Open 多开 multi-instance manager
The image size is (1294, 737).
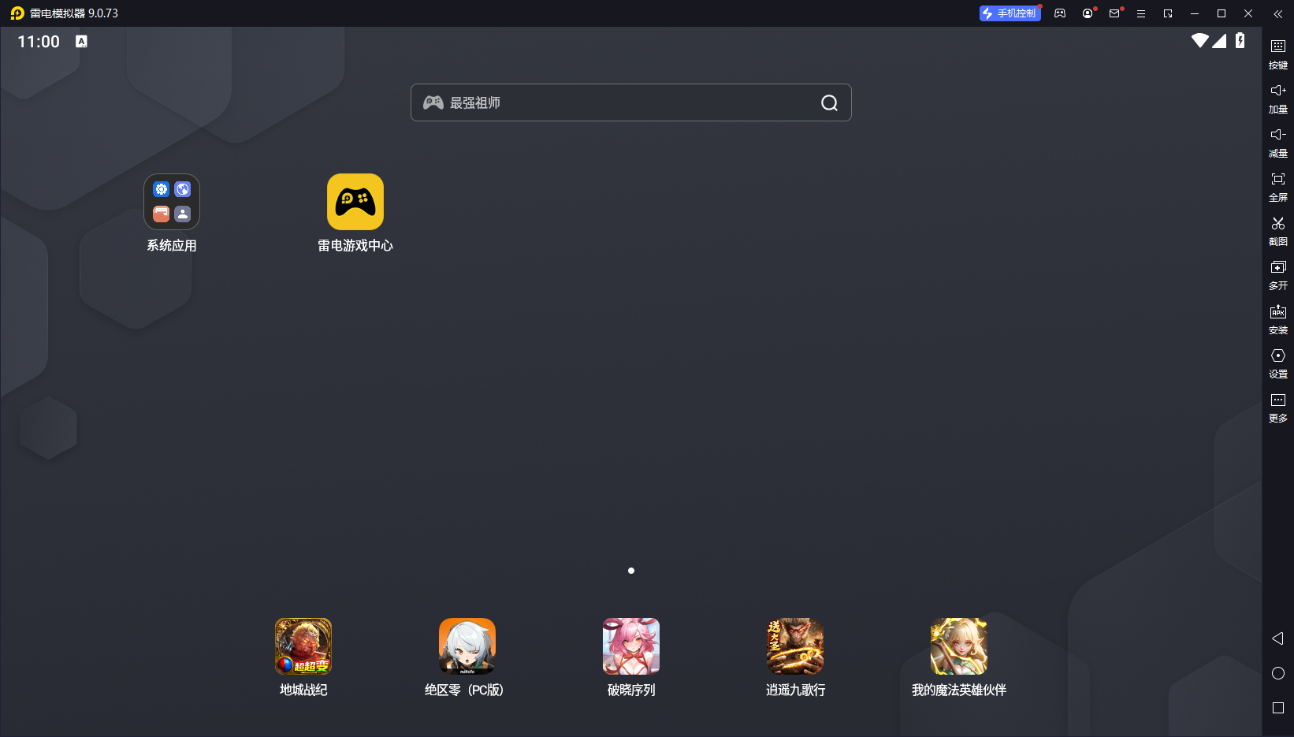point(1278,275)
